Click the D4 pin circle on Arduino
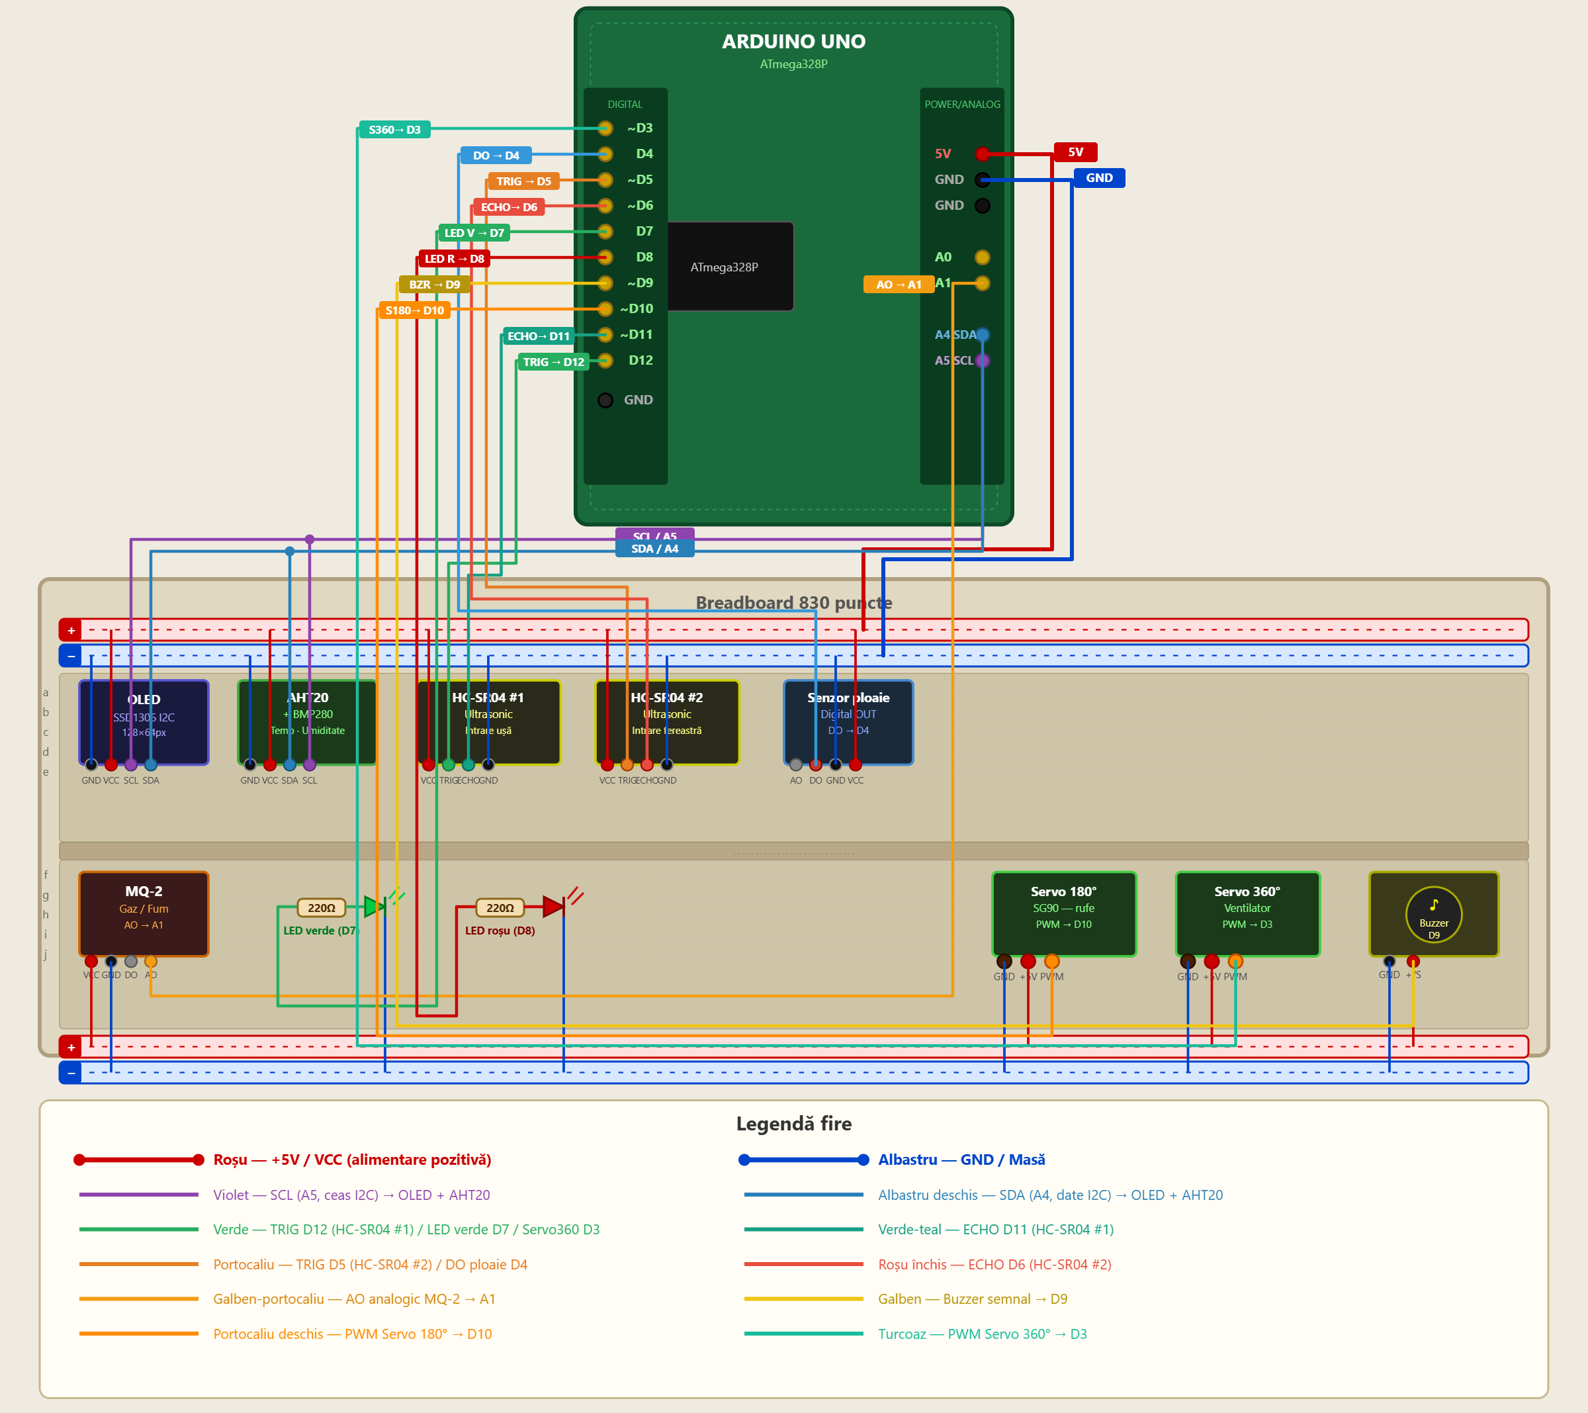Screen dimensions: 1588x1413 pyautogui.click(x=605, y=154)
